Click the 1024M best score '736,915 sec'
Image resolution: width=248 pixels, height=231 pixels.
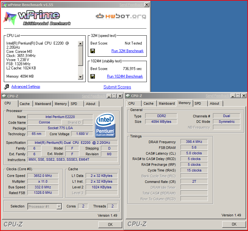(132, 69)
